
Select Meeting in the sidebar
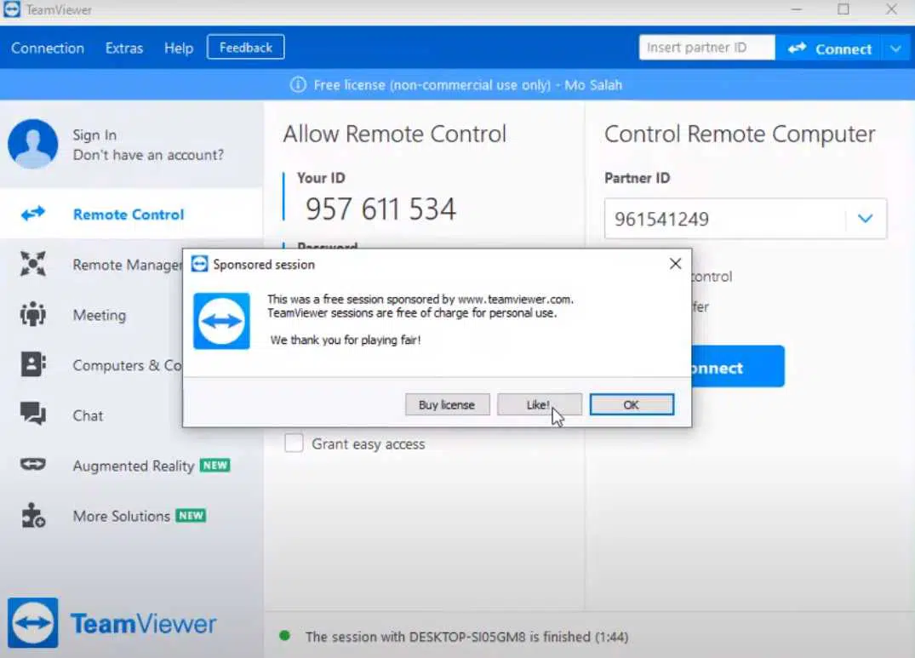tap(100, 315)
